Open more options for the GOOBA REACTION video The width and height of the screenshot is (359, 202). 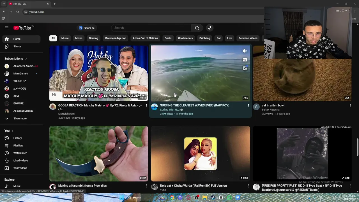(x=146, y=106)
